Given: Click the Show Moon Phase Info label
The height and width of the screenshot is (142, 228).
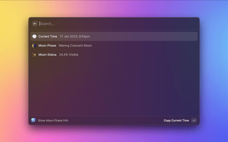Looking at the screenshot, I should coord(53,121).
